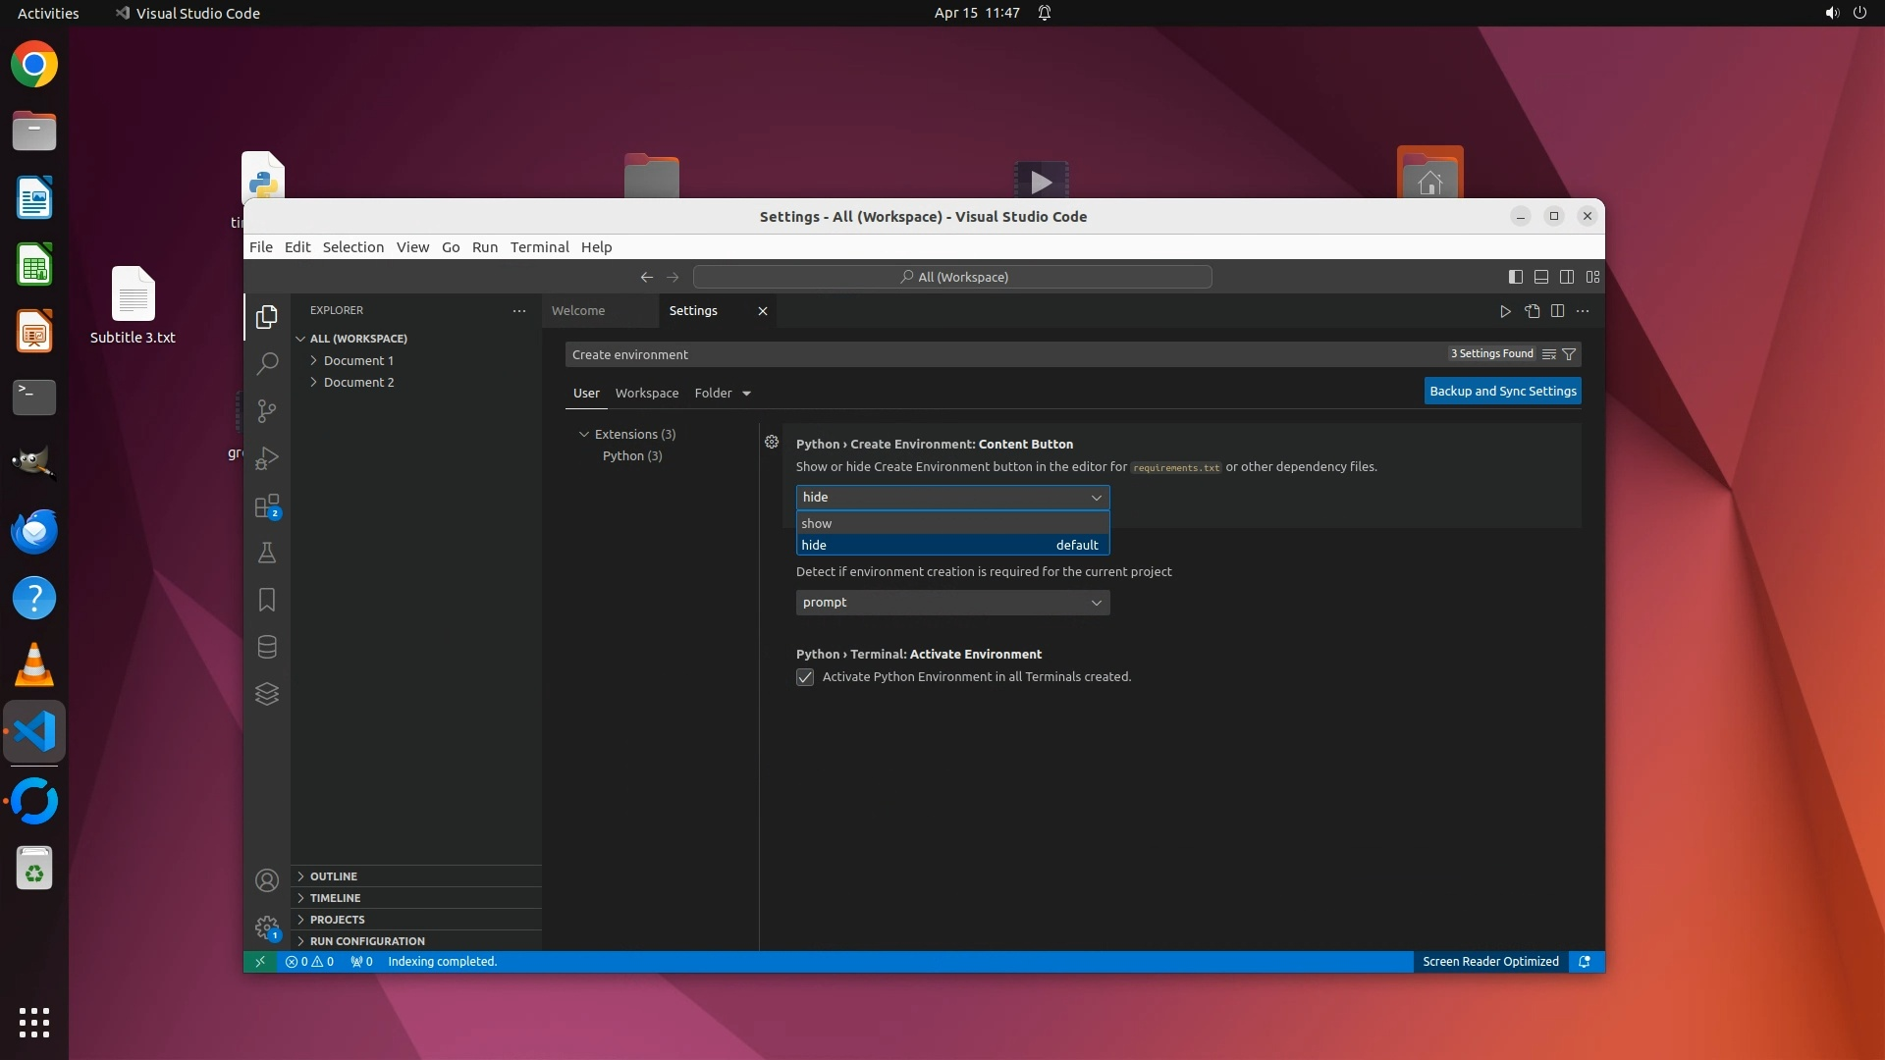Click the settings filter funnel icon
The image size is (1885, 1060).
click(x=1569, y=354)
